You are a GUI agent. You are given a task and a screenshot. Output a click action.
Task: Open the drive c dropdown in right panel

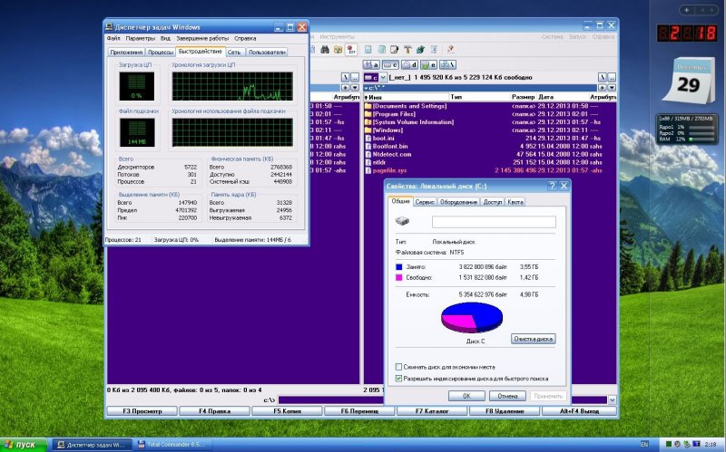tap(383, 77)
